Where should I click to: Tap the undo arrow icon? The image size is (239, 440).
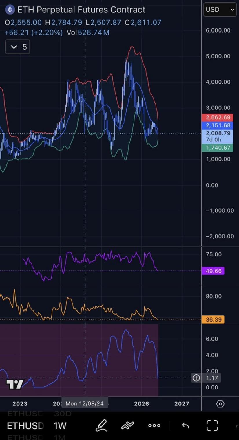[185, 425]
